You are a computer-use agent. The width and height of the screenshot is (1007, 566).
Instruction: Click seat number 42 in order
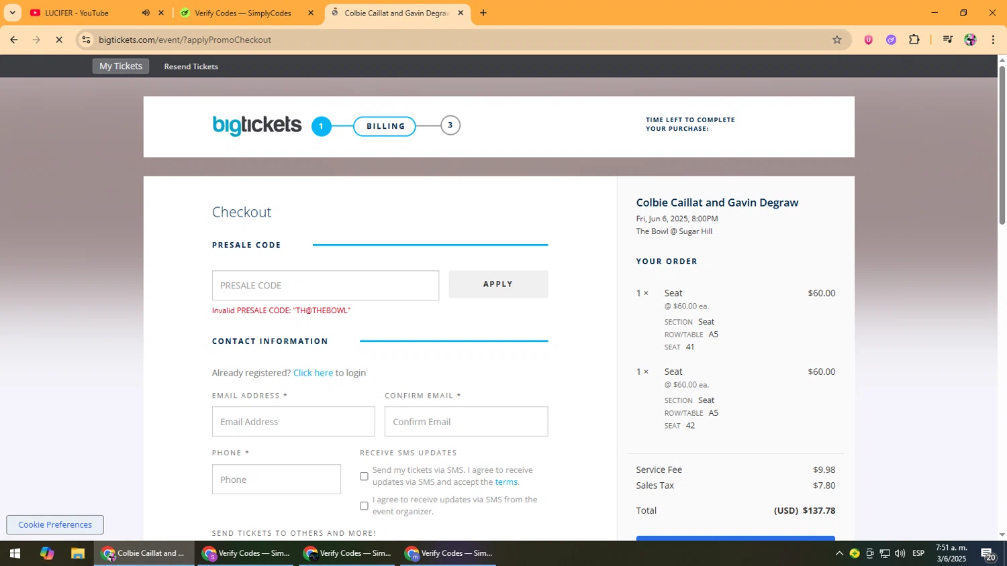(x=690, y=426)
